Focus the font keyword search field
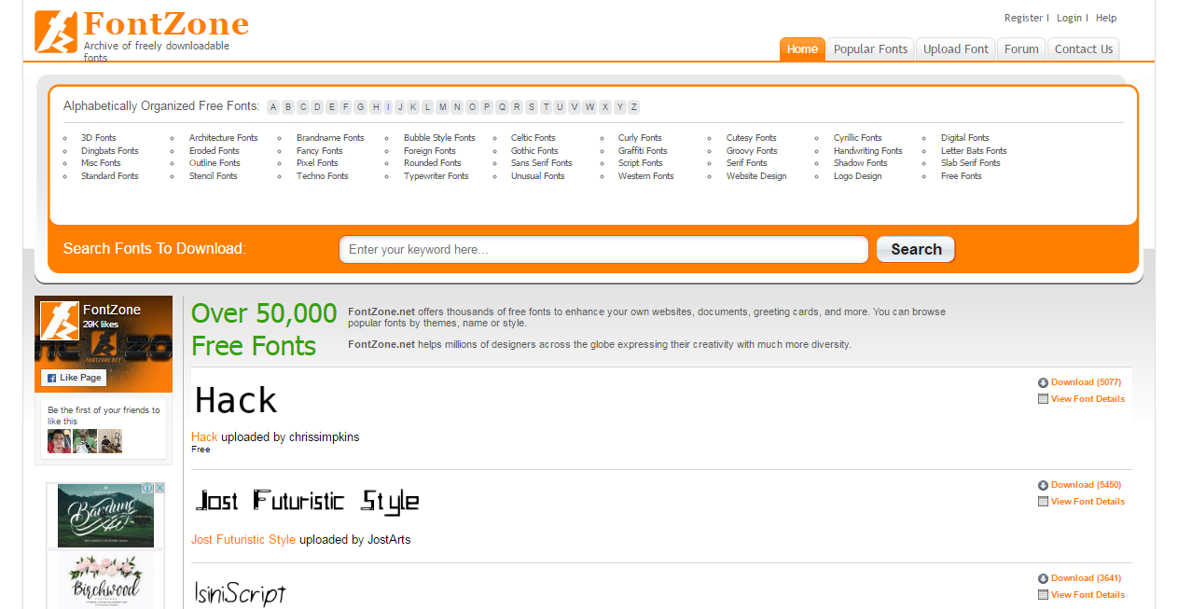 point(603,249)
